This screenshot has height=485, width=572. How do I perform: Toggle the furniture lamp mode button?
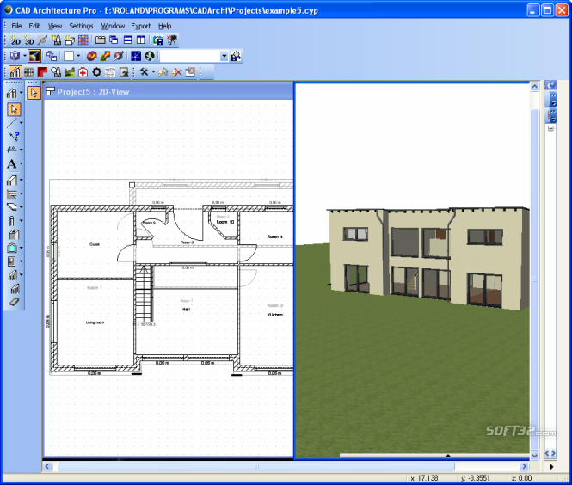tap(56, 72)
